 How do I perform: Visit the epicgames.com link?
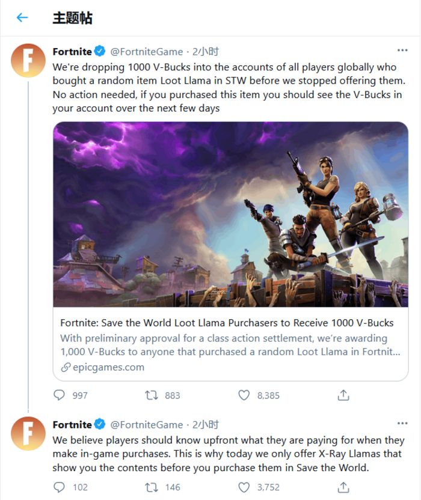tap(108, 367)
